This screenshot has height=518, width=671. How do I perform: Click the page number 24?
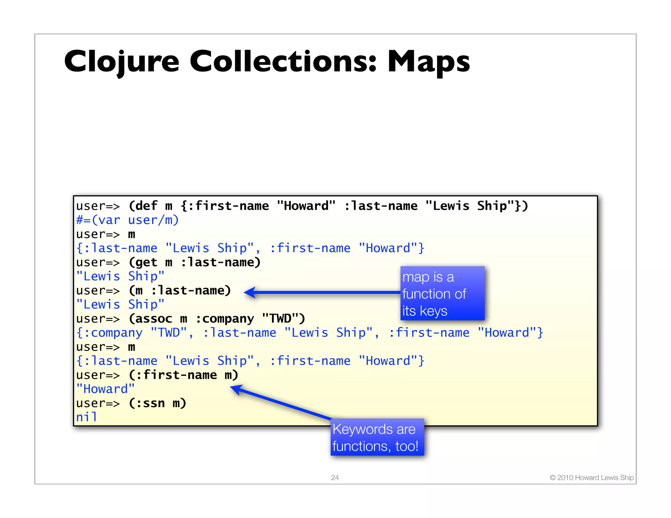pyautogui.click(x=335, y=477)
